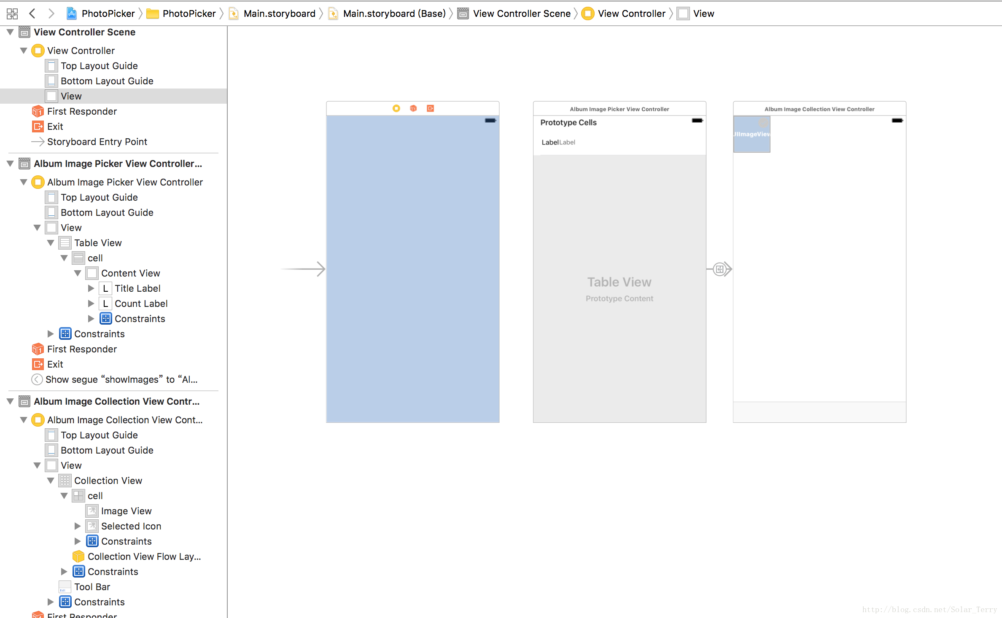Open View Controller breadcrumb item
The height and width of the screenshot is (618, 1002).
point(624,13)
